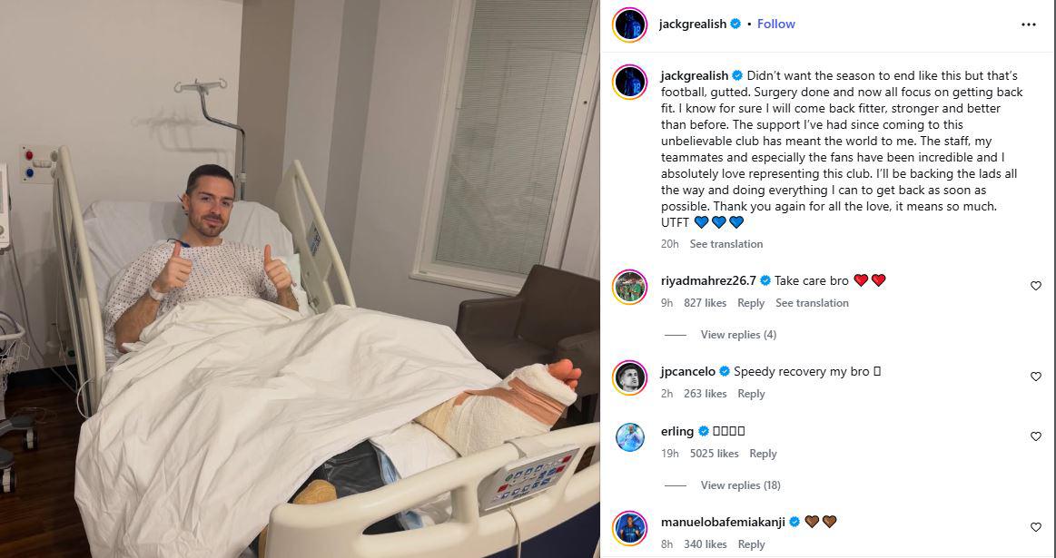The image size is (1056, 558).
Task: Click the hospital bed photo of the post
Action: click(300, 279)
